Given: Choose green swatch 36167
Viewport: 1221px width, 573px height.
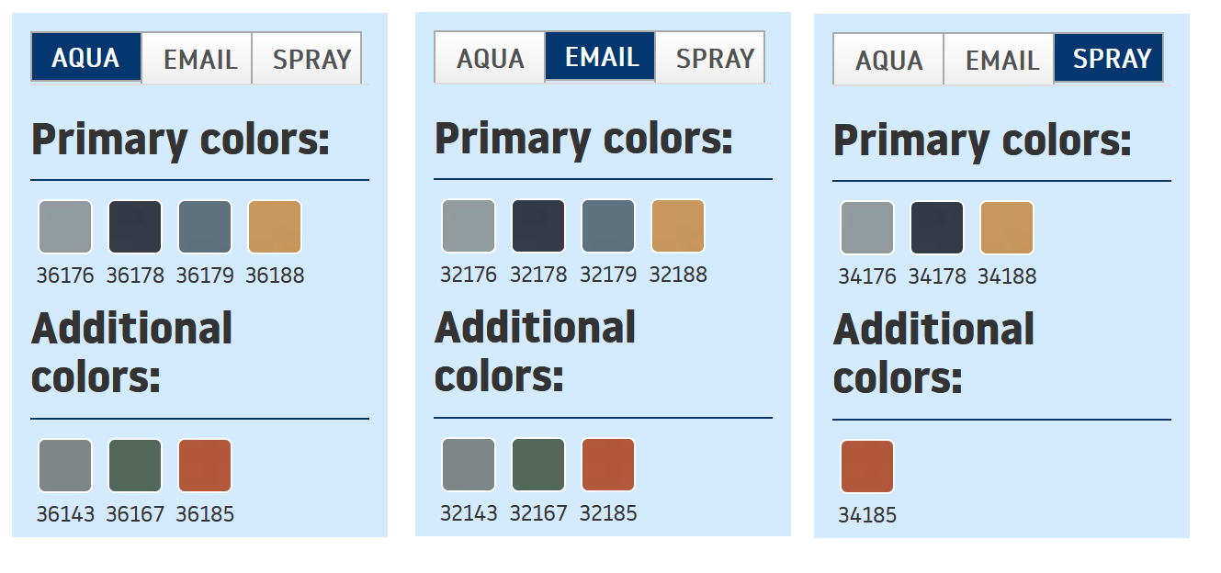Looking at the screenshot, I should [135, 466].
